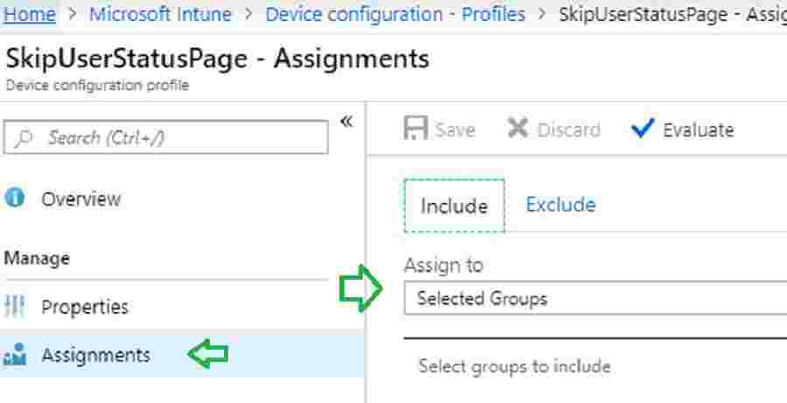The height and width of the screenshot is (403, 787).
Task: Switch to the Exclude tab
Action: pos(561,205)
